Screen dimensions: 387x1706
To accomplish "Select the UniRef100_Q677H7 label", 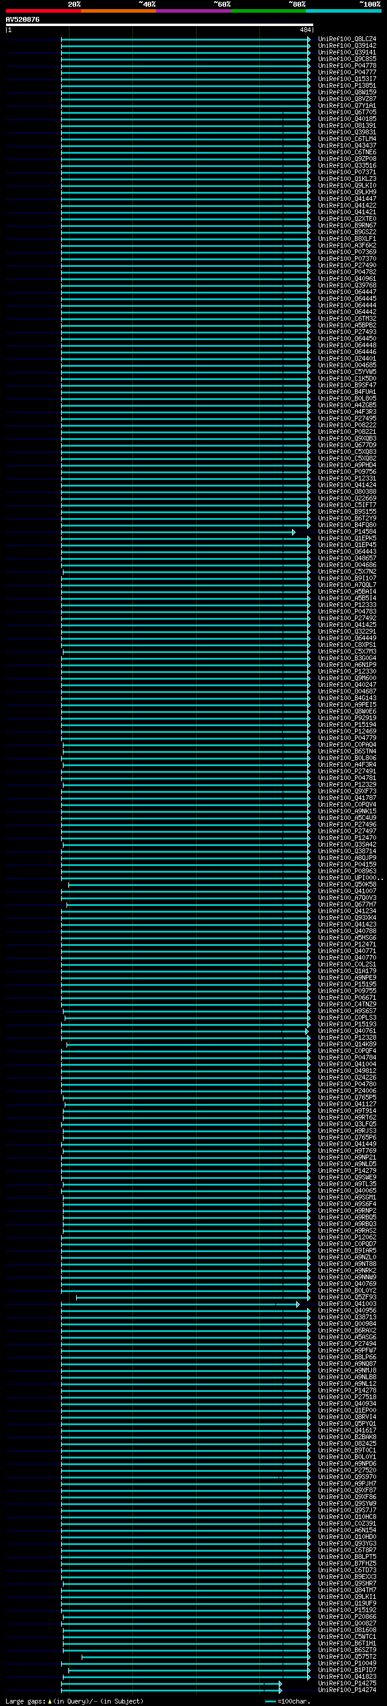I will [x=347, y=904].
